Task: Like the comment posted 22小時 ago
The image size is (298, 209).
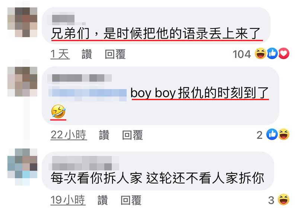Action: tap(104, 135)
